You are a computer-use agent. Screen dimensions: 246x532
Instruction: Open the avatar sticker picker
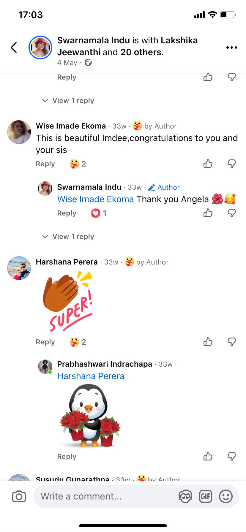pyautogui.click(x=185, y=496)
